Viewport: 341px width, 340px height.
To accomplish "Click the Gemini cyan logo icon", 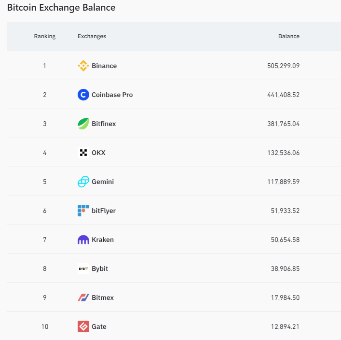I will coord(83,182).
